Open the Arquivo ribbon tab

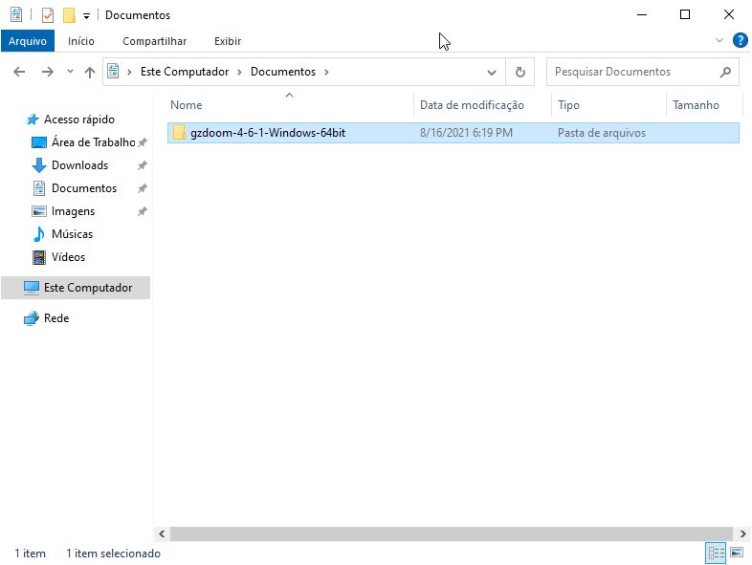pyautogui.click(x=28, y=41)
